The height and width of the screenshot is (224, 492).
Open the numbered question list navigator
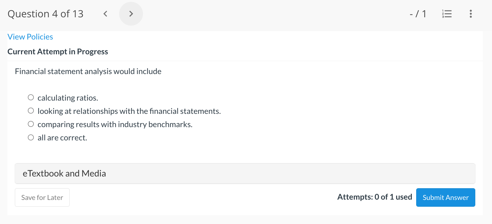pos(447,14)
